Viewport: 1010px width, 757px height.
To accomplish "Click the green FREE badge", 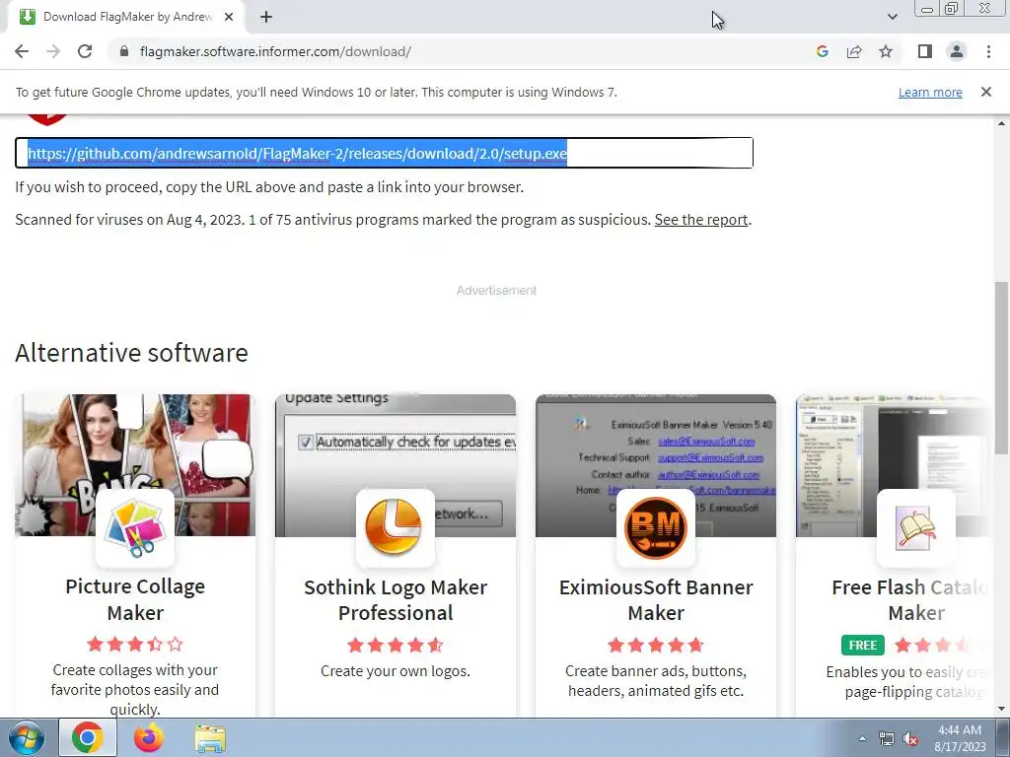I will tap(862, 645).
